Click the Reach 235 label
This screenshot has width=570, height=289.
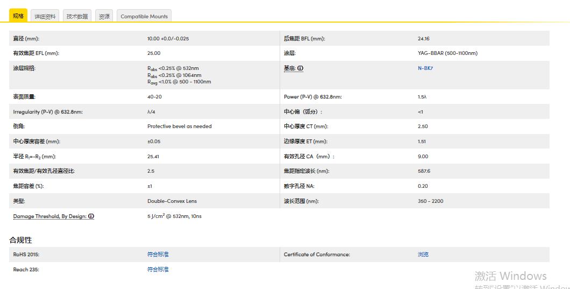click(x=26, y=269)
